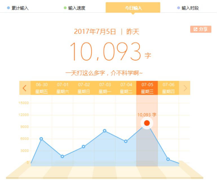Image resolution: width=217 pixels, height=181 pixels.
Task: Select date 07-03 星期一
Action: coord(105,88)
